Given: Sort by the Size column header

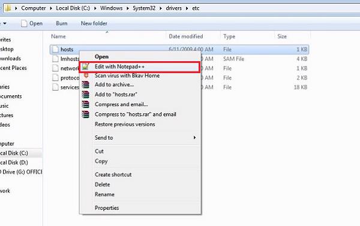Looking at the screenshot, I should coord(282,36).
